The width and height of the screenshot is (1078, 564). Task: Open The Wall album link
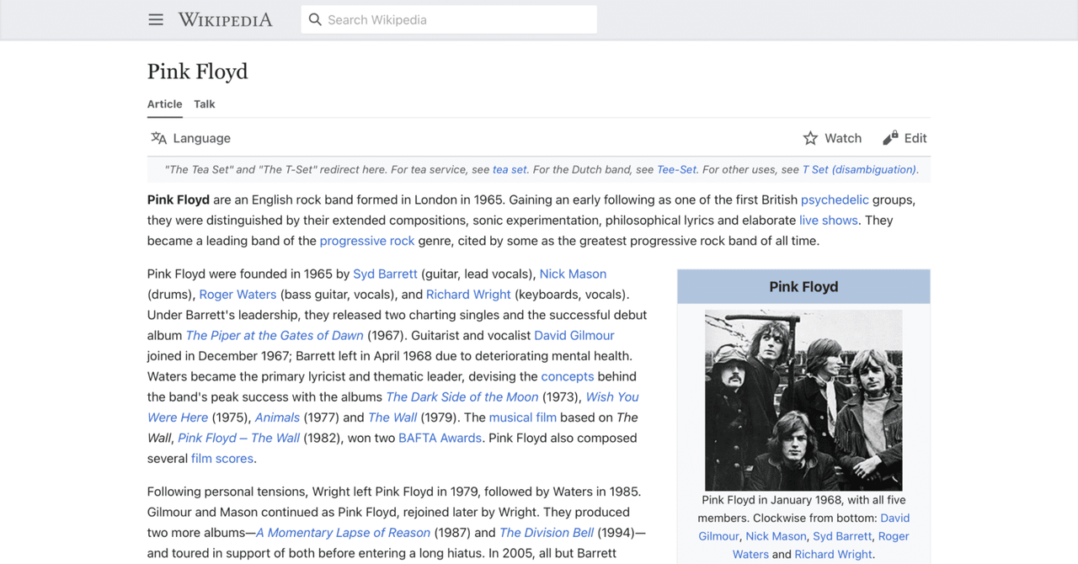click(392, 418)
